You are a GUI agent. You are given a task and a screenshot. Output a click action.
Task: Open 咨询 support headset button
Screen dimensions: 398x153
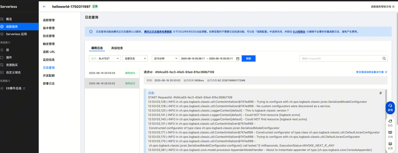point(390,108)
